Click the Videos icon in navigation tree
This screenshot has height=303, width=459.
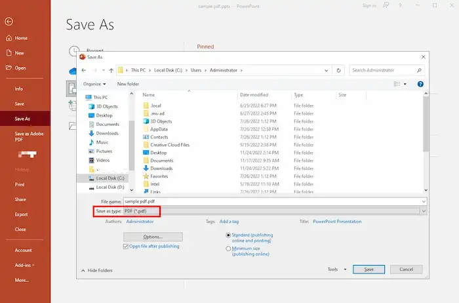click(x=91, y=160)
